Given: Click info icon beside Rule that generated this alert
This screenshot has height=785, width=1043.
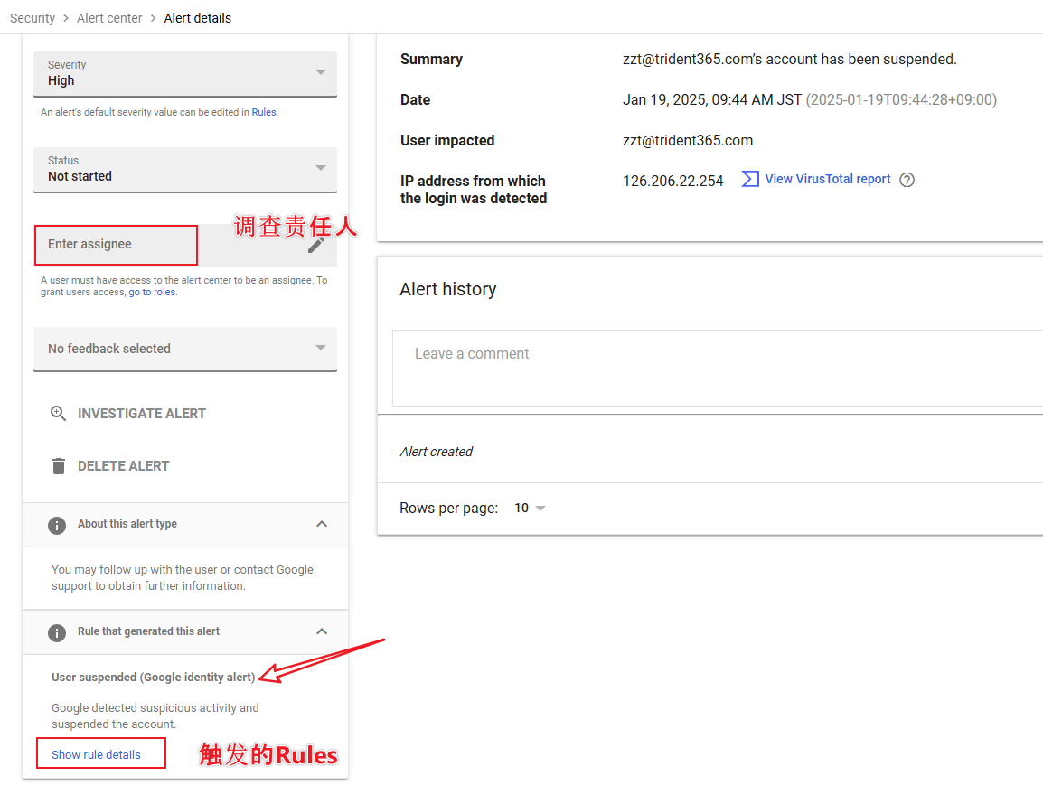Looking at the screenshot, I should 57,632.
